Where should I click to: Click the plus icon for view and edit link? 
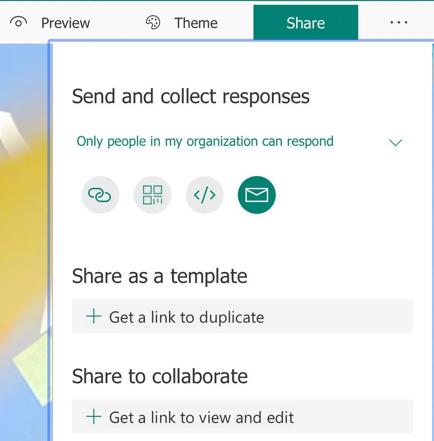coord(93,417)
